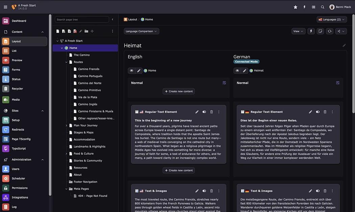Click the reload icon next to View dropdown
This screenshot has width=355, height=212.
330,31
